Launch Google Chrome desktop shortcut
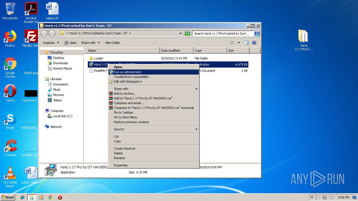The height and width of the screenshot is (201, 358). pos(10,68)
